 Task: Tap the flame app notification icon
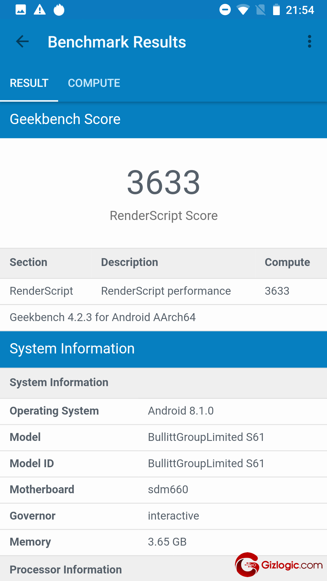tap(59, 10)
